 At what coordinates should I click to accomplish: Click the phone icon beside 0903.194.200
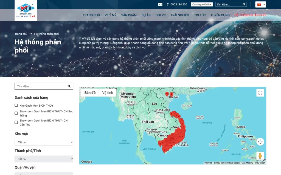pos(168,4)
